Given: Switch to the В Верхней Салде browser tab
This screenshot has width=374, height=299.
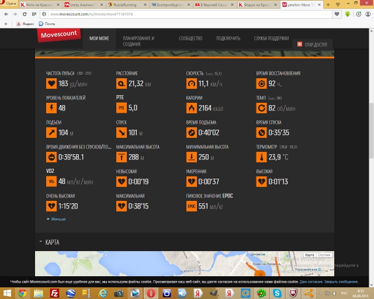Looking at the screenshot, I should click(214, 5).
